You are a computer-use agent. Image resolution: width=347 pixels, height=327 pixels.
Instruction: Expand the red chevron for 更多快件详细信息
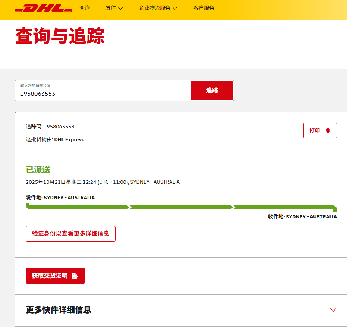tap(333, 310)
